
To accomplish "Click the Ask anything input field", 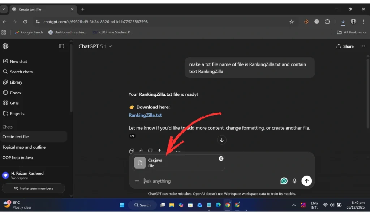I will coord(210,181).
